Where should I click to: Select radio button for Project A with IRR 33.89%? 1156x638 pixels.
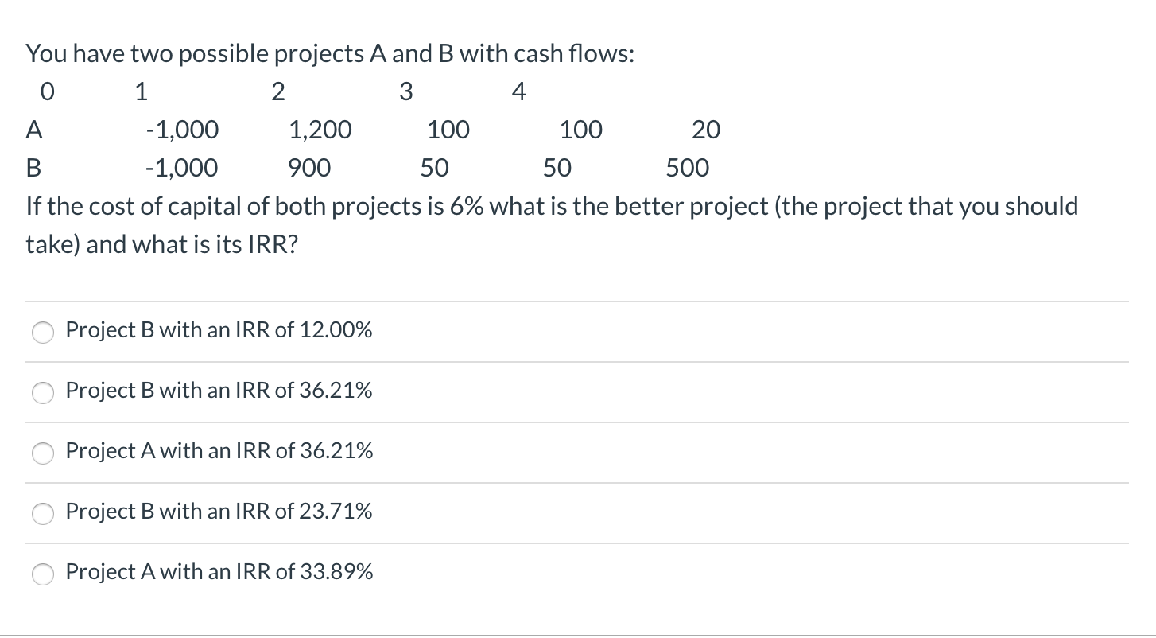(43, 574)
